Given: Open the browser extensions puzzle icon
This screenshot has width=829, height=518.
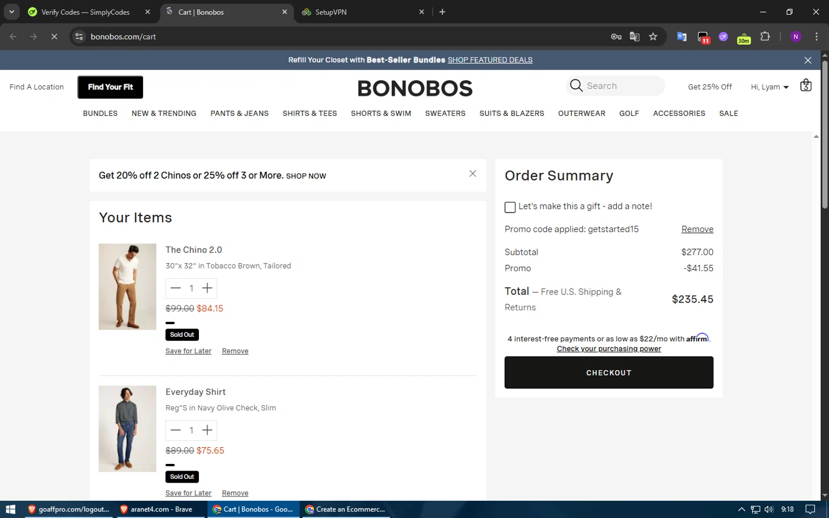Looking at the screenshot, I should pos(765,36).
